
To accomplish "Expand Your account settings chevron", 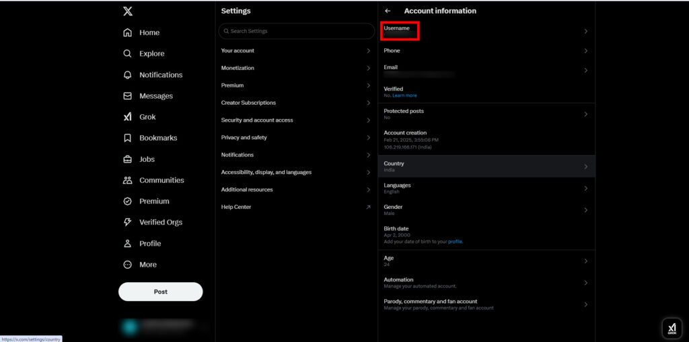I will pyautogui.click(x=368, y=51).
